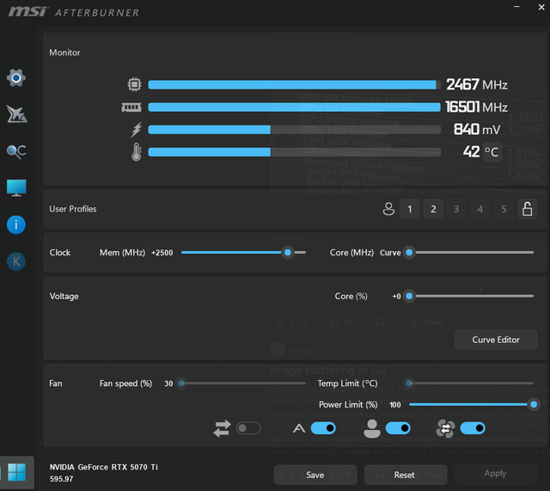This screenshot has width=550, height=491.
Task: Enable the fan sync link toggle
Action: [x=247, y=428]
